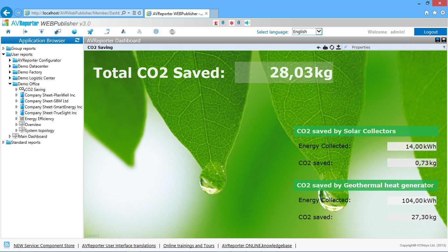Reload the page from address bar
This screenshot has height=252, width=448.
tap(139, 13)
